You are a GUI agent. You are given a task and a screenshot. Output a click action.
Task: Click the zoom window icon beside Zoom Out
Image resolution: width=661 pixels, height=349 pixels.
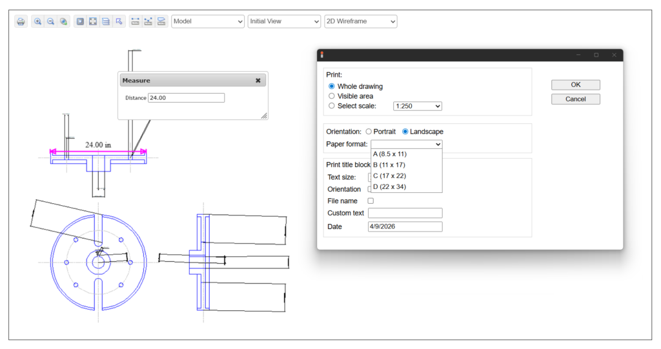pos(63,21)
